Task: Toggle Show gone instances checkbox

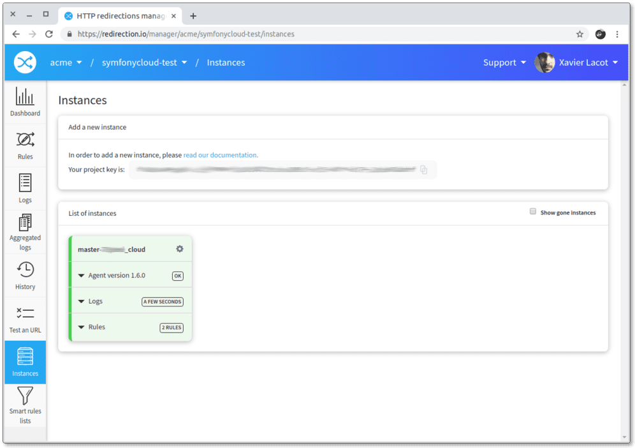Action: point(533,211)
